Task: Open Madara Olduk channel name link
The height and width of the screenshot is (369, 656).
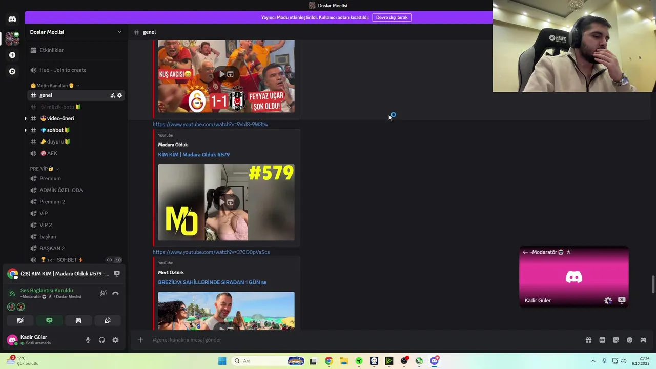Action: (x=173, y=145)
